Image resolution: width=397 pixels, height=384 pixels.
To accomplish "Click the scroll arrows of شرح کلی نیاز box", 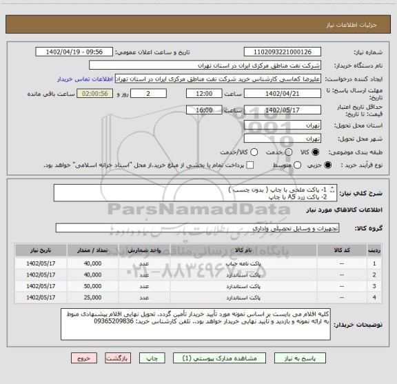I will click(x=332, y=190).
